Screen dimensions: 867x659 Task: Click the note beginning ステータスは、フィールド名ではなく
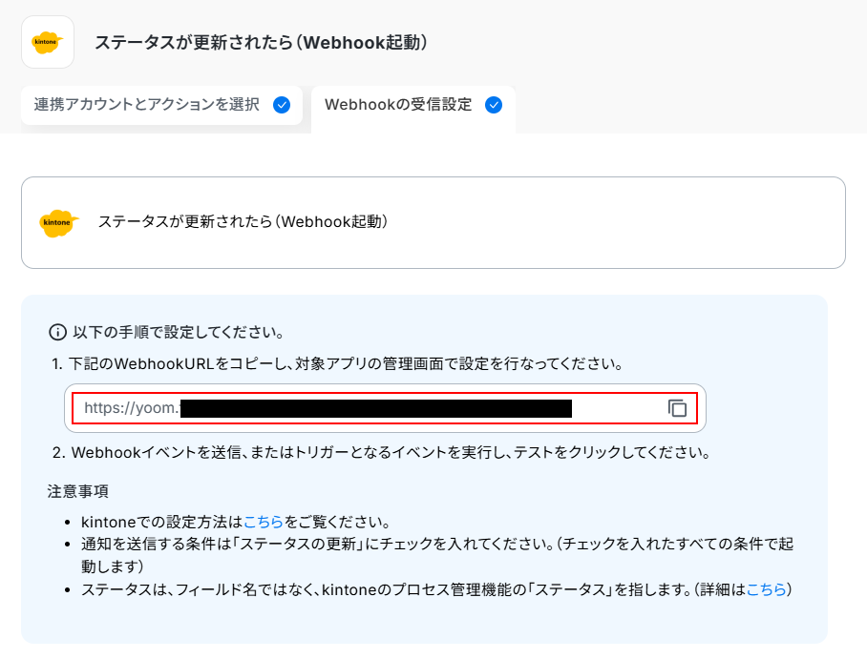435,589
